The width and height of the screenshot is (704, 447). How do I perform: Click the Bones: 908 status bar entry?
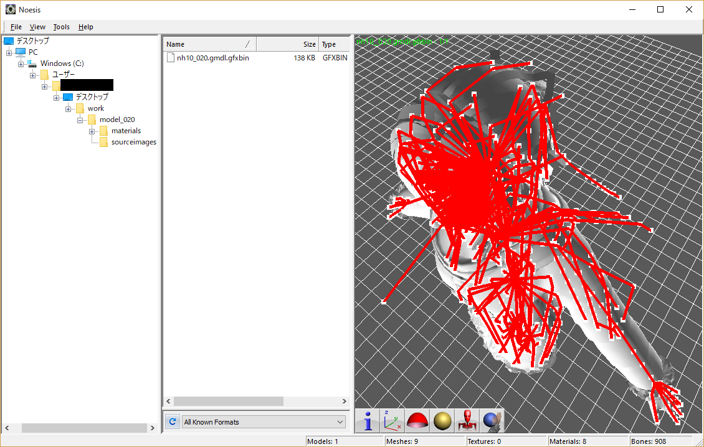coord(661,441)
